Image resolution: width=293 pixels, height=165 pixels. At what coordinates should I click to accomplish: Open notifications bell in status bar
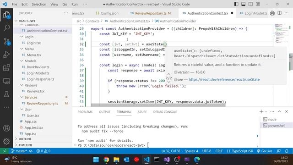287,151
